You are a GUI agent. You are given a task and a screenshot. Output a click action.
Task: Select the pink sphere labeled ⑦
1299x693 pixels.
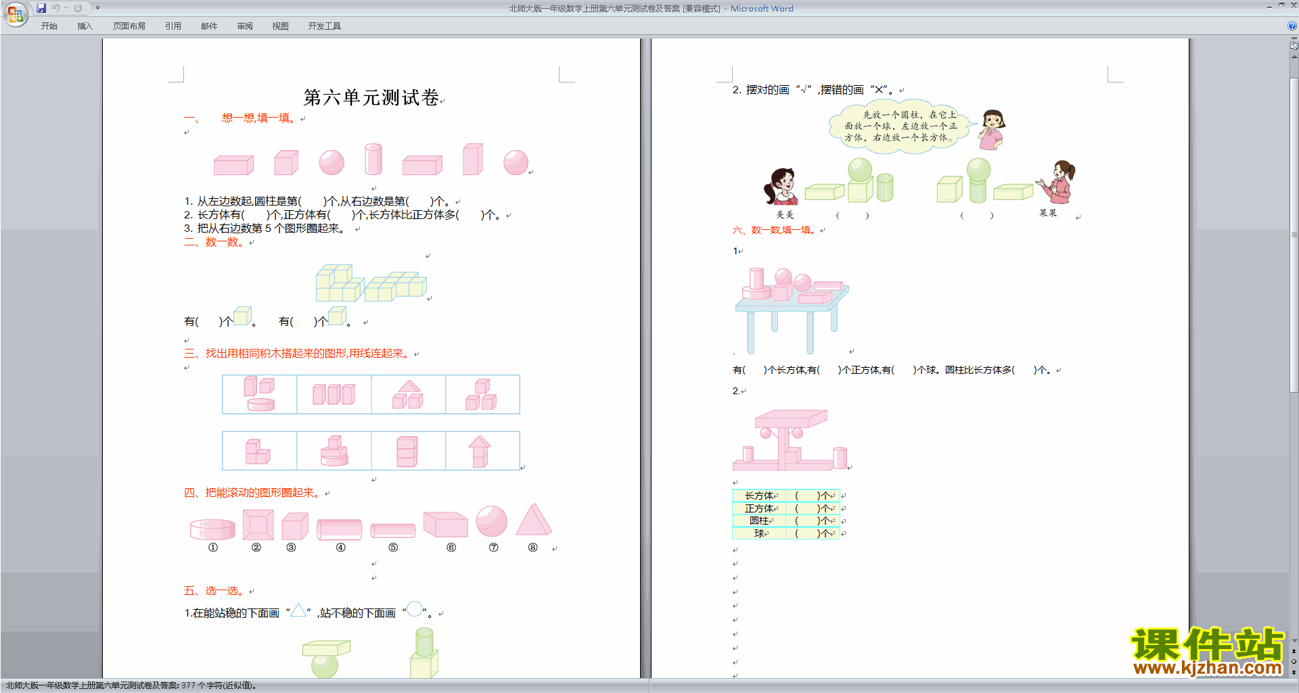pyautogui.click(x=492, y=521)
